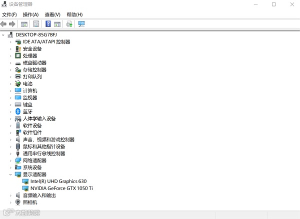
Task: Click the 磁盘驱动器 drive icon
Action: (x=18, y=63)
